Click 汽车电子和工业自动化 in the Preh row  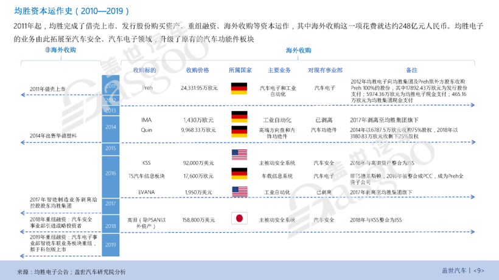[277, 91]
